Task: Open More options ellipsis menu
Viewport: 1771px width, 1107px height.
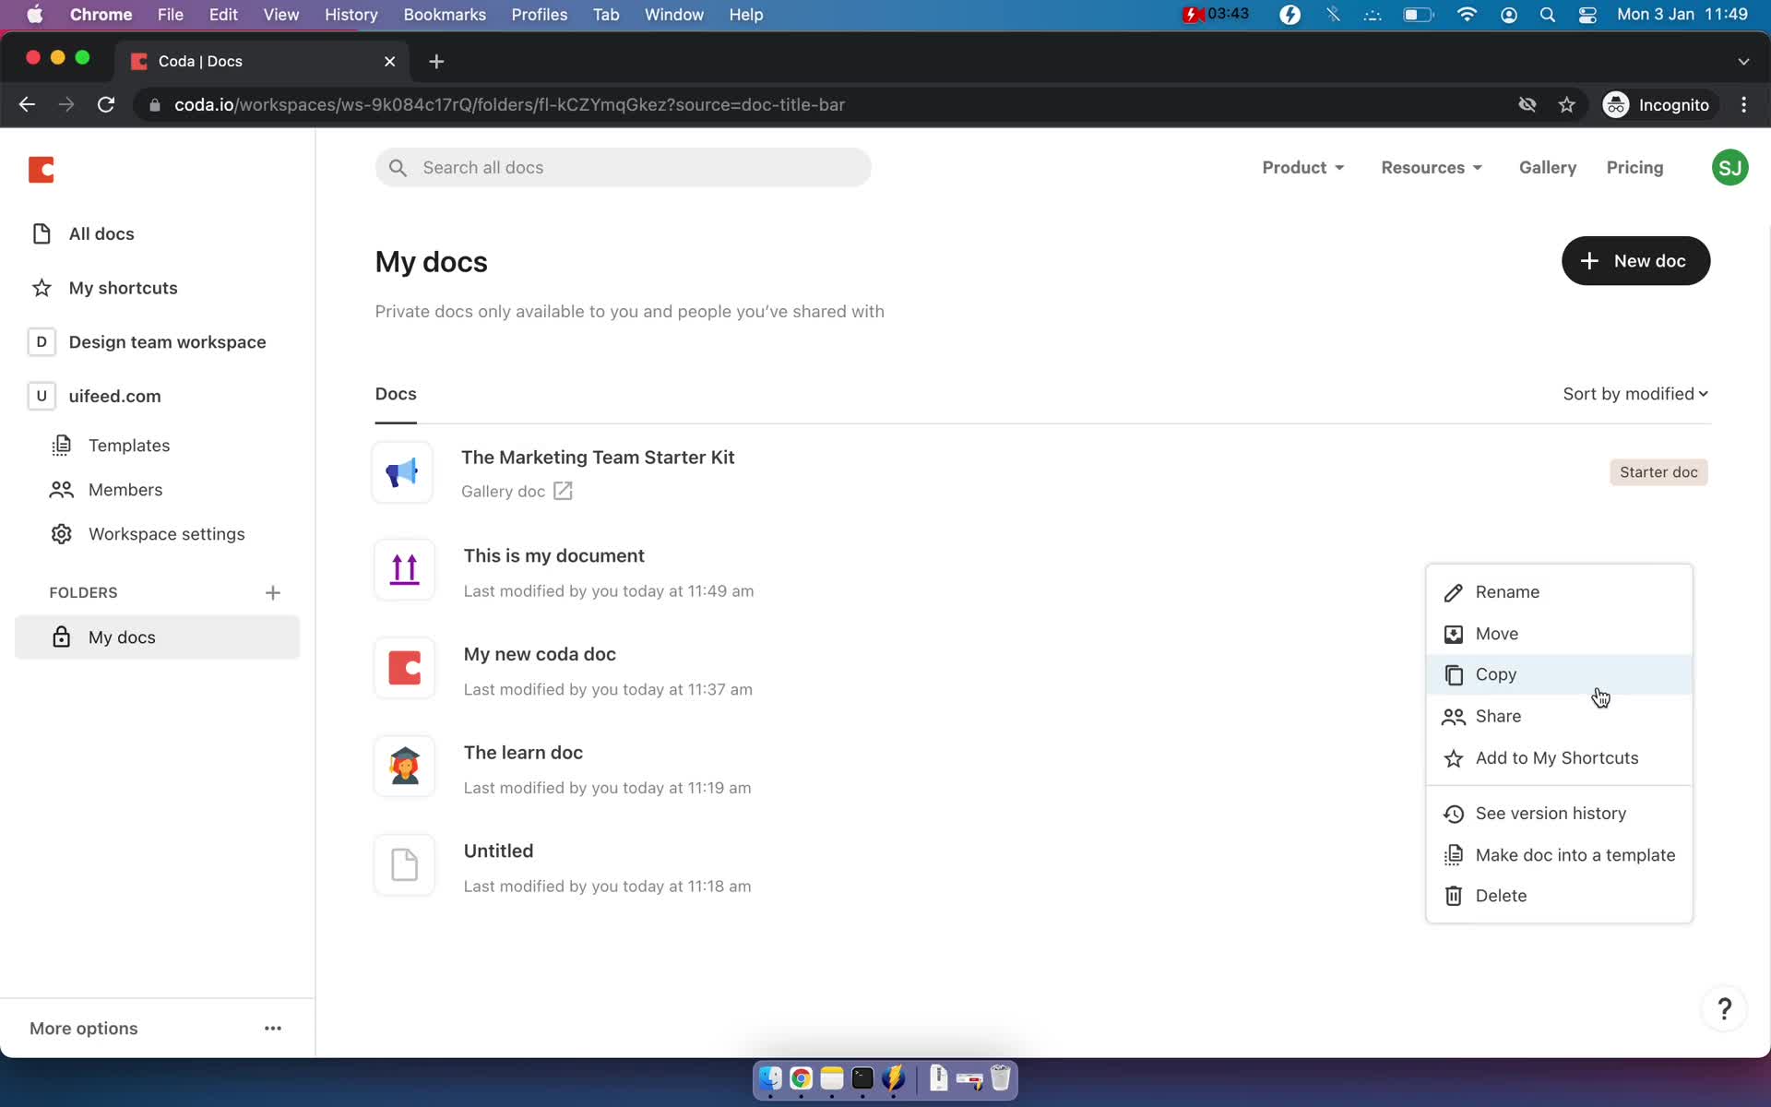Action: tap(272, 1028)
